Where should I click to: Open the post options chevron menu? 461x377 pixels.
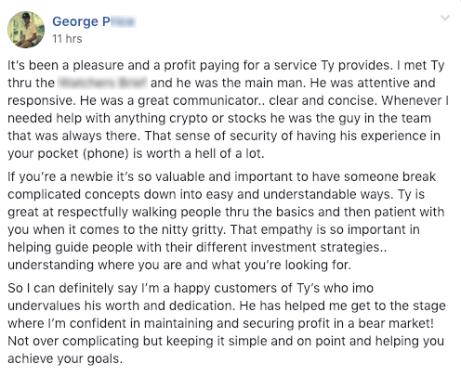[x=445, y=18]
